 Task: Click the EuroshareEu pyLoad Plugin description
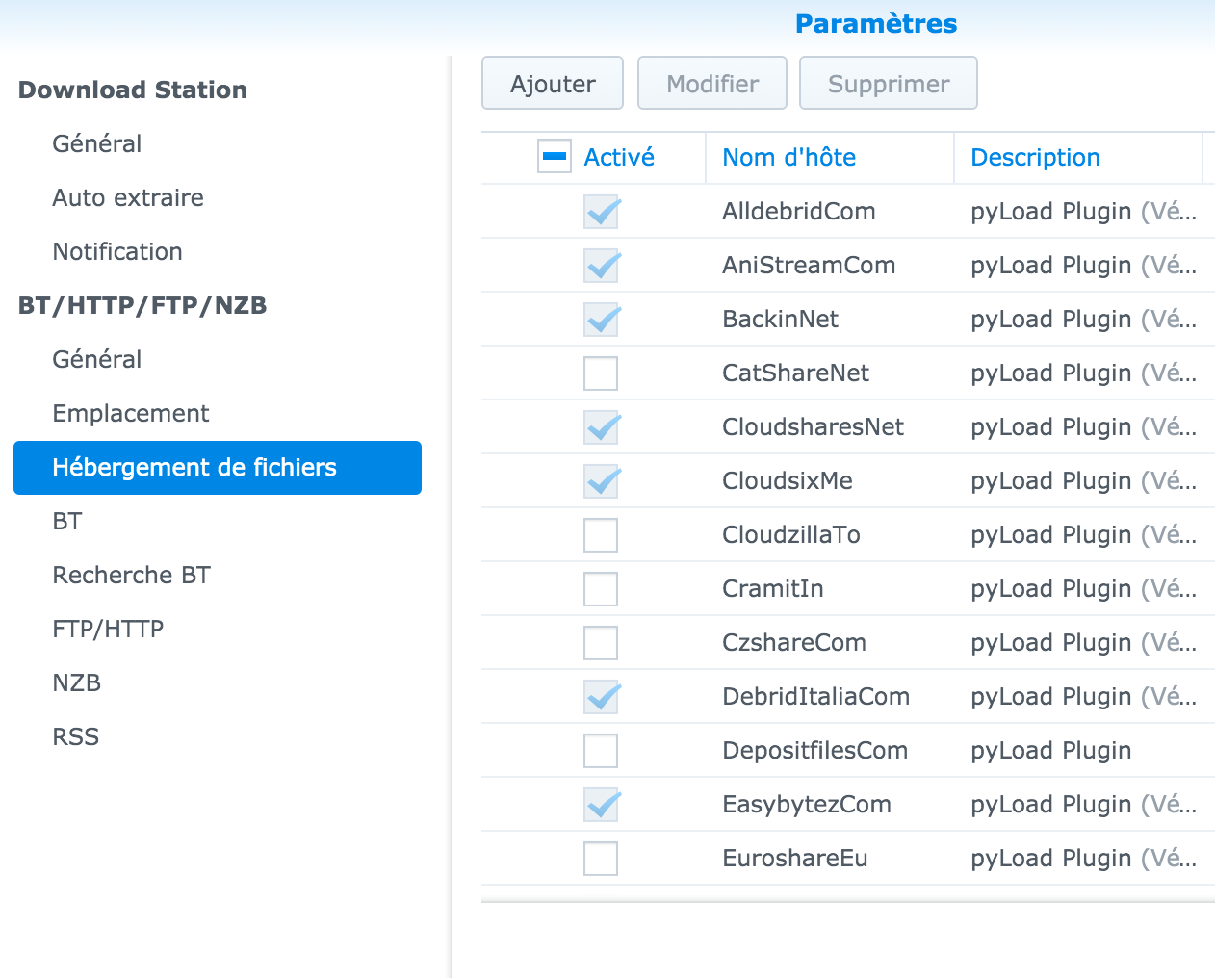click(1084, 859)
